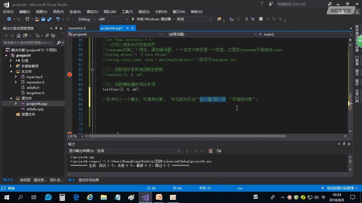362x203 pixels.
Task: Click the Solution Explorer search field
Action: [x=30, y=43]
